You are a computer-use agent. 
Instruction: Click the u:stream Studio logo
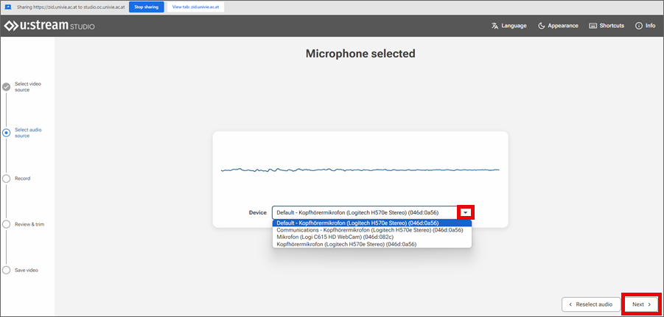point(49,27)
